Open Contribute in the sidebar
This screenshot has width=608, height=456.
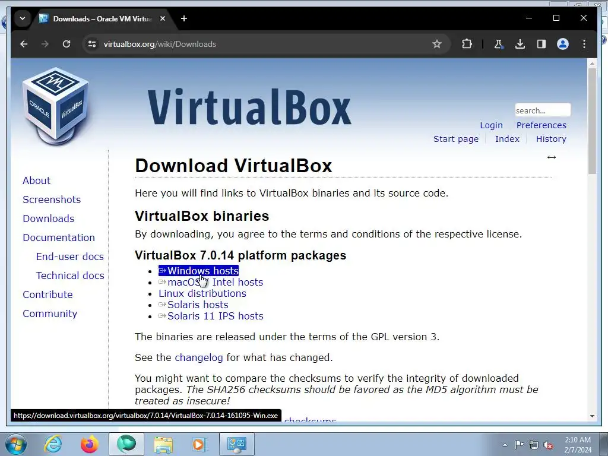click(x=47, y=294)
